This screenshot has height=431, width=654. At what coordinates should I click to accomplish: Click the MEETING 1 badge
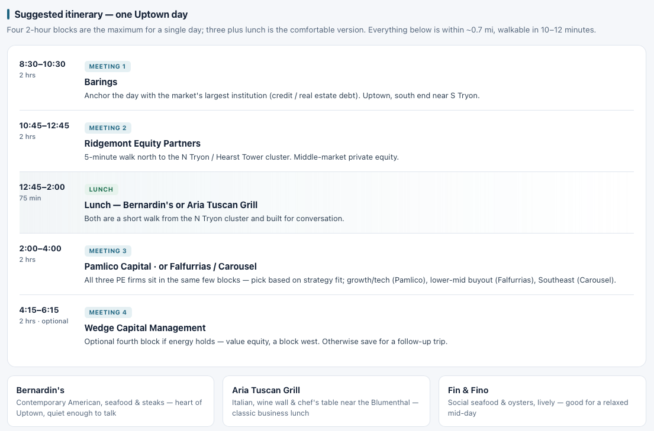(x=107, y=66)
